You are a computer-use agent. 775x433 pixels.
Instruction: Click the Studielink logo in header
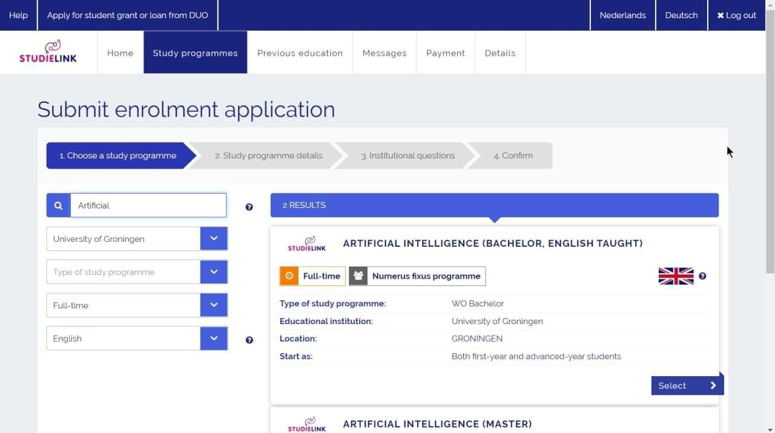[x=48, y=52]
